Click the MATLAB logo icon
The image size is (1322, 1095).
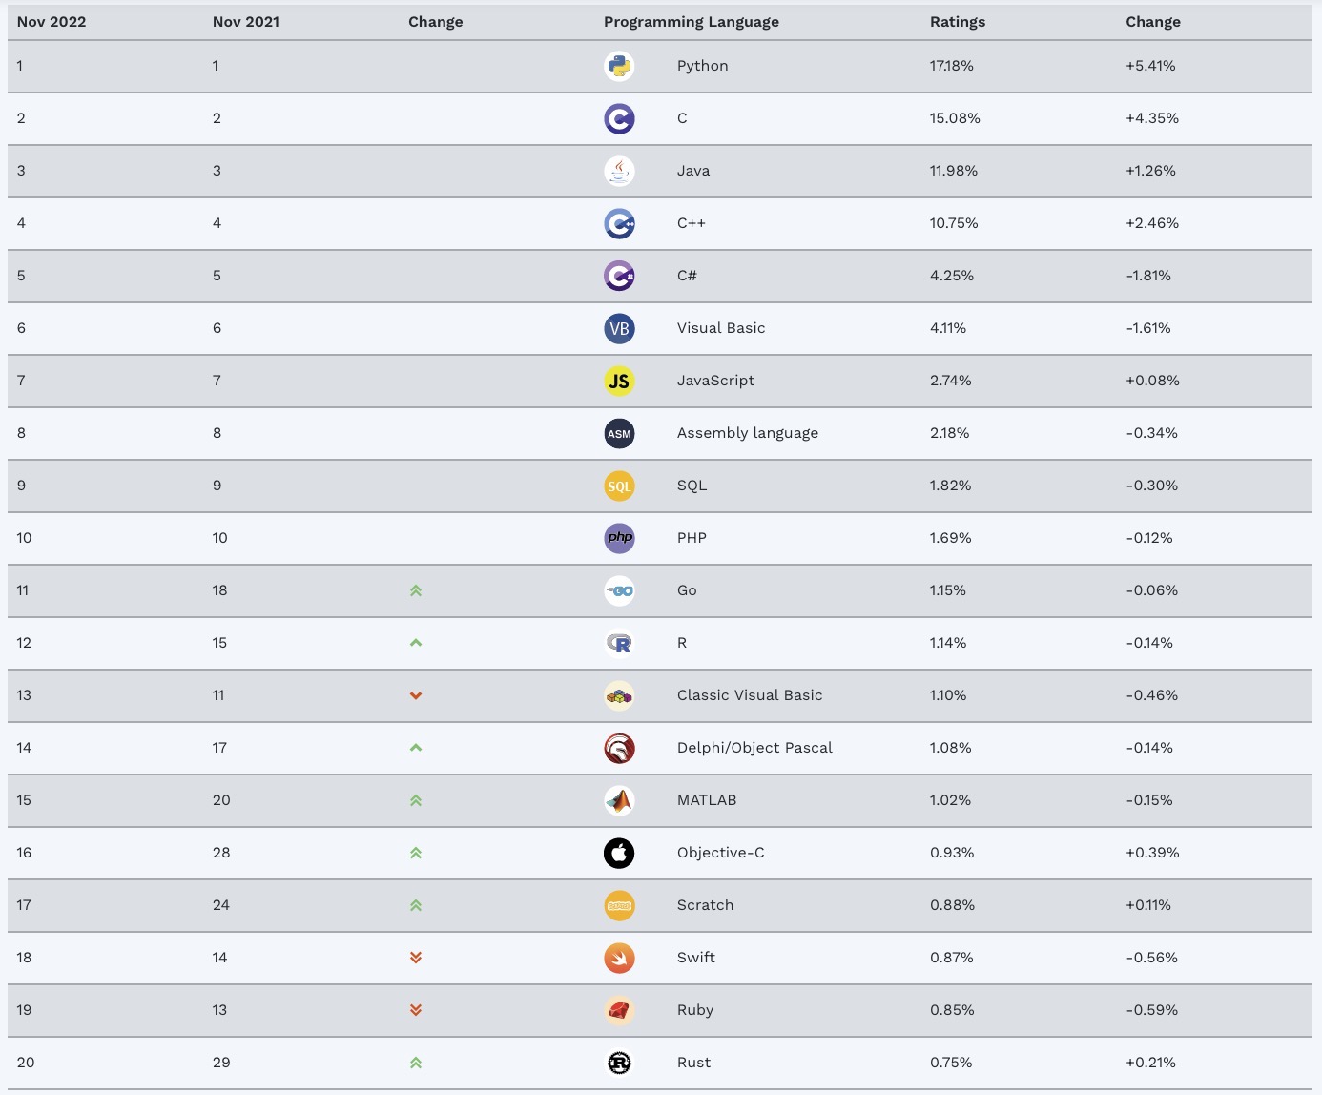pos(619,800)
